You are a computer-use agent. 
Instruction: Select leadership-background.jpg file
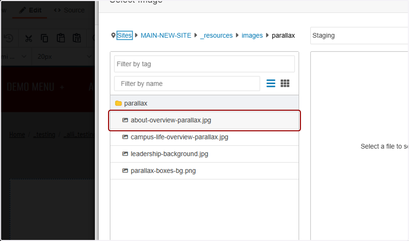coord(204,154)
